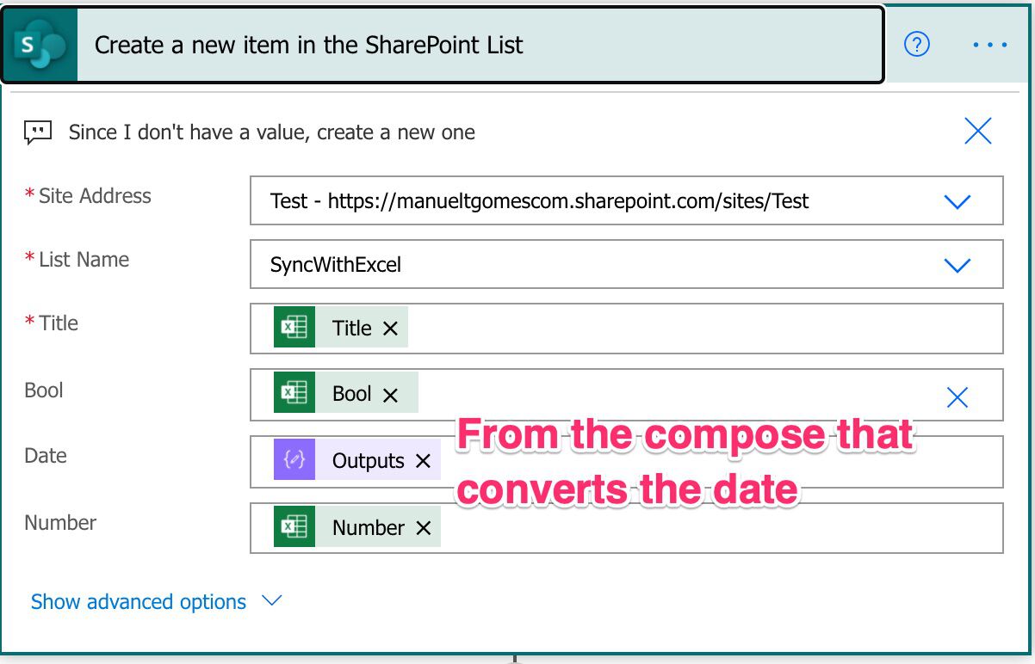Click the Excel icon on the Bool token
Screen dimensions: 1035x664
[x=295, y=392]
